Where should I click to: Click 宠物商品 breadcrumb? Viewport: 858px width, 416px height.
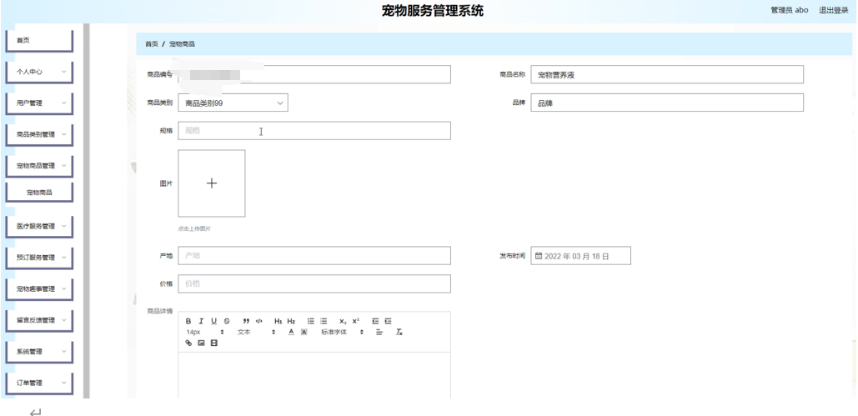tap(182, 44)
